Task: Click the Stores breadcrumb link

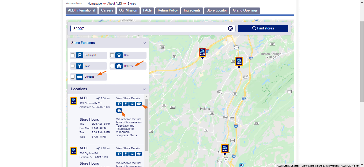Action: coord(132,3)
